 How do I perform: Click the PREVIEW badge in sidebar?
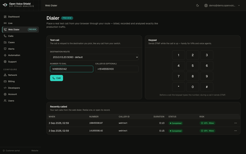32,30
